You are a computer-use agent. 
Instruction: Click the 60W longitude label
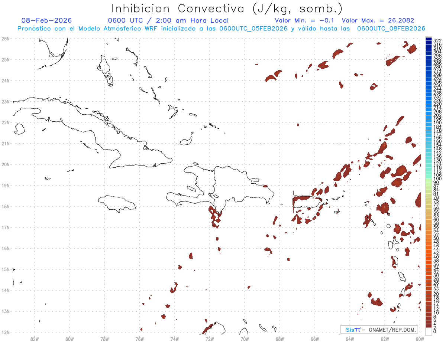tap(420, 339)
